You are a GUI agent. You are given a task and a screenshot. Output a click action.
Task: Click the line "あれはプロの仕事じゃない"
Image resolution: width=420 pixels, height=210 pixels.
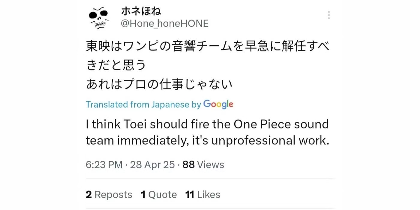point(159,85)
